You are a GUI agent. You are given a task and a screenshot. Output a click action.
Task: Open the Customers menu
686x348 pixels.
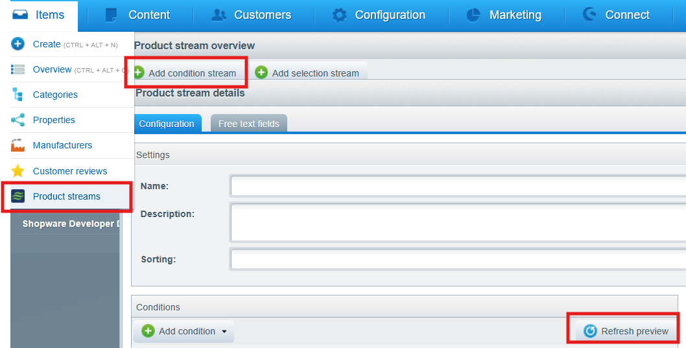tap(252, 15)
